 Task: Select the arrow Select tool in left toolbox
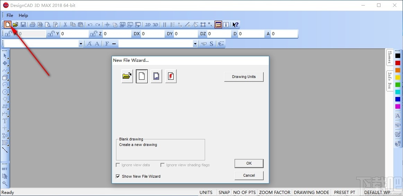(5, 56)
